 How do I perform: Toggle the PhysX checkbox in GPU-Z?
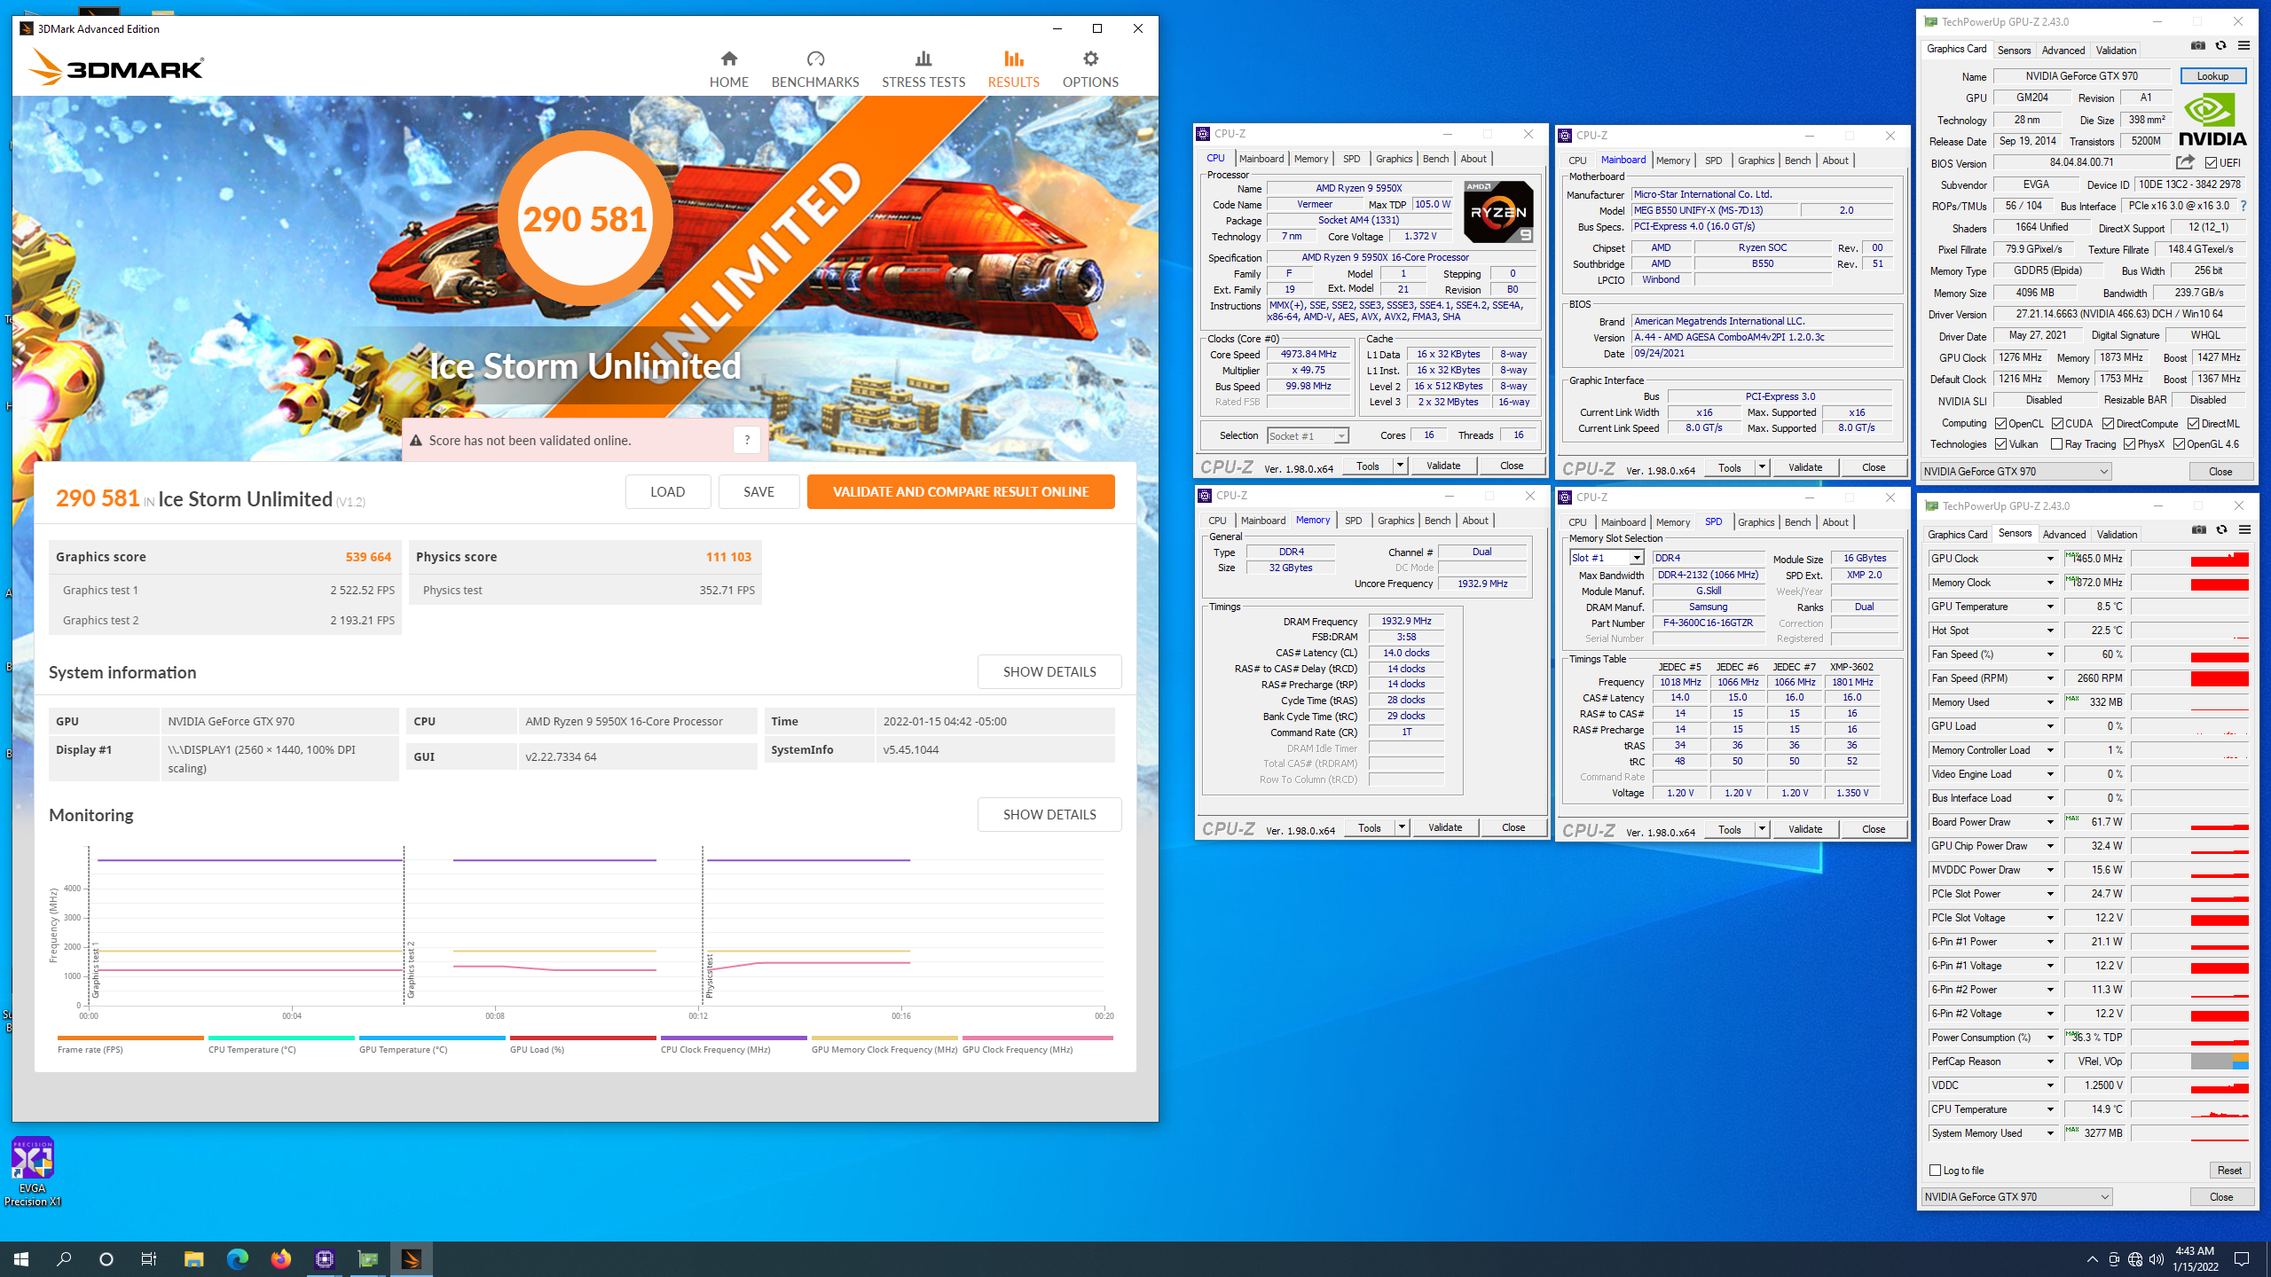tap(2129, 444)
